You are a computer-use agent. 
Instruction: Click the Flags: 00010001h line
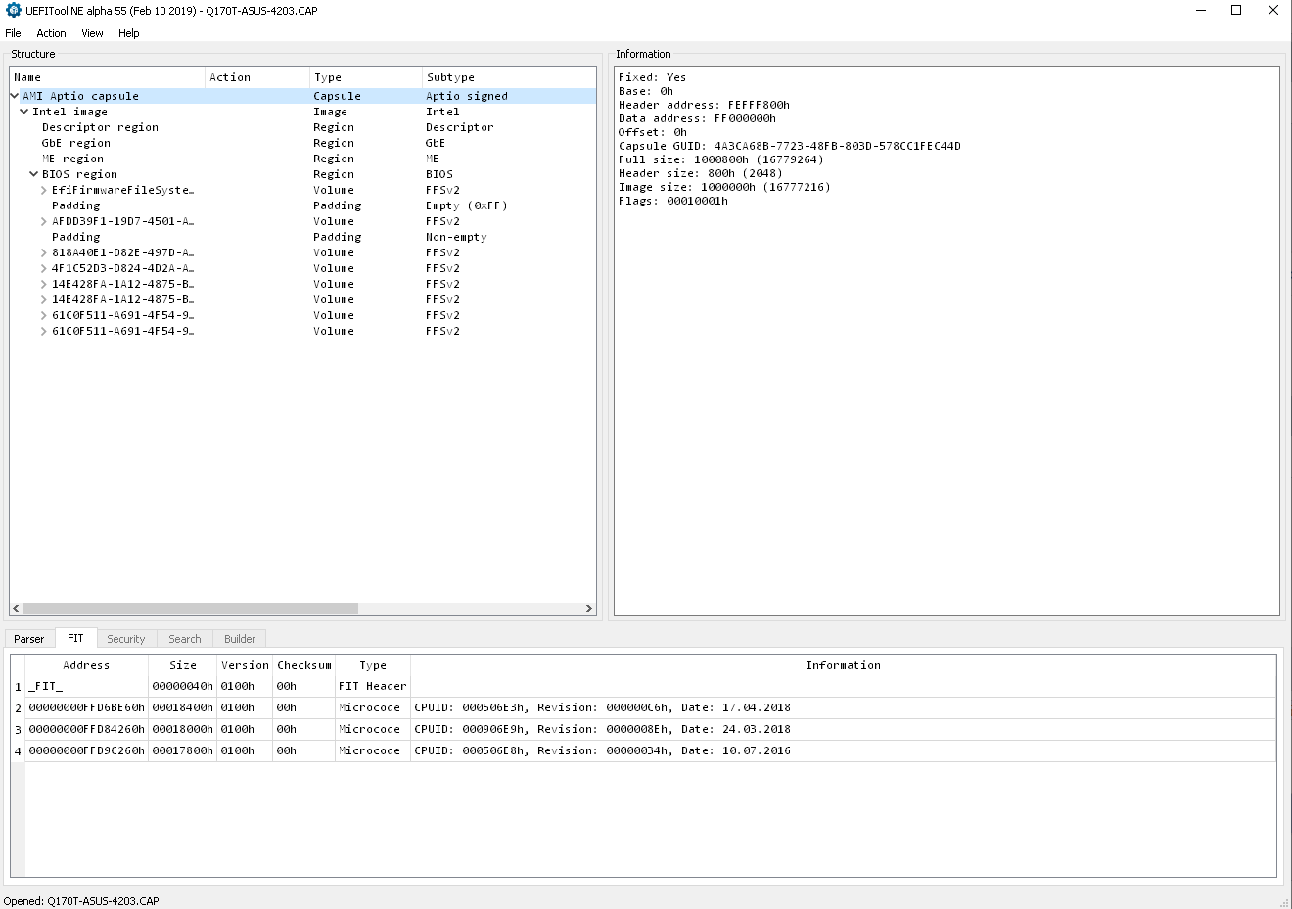point(672,201)
